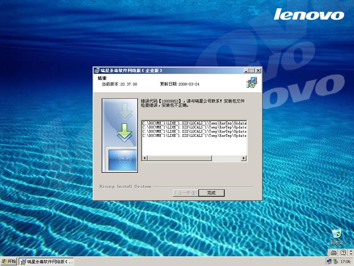
Task: Click the help question mark on language bar
Action: (x=343, y=252)
